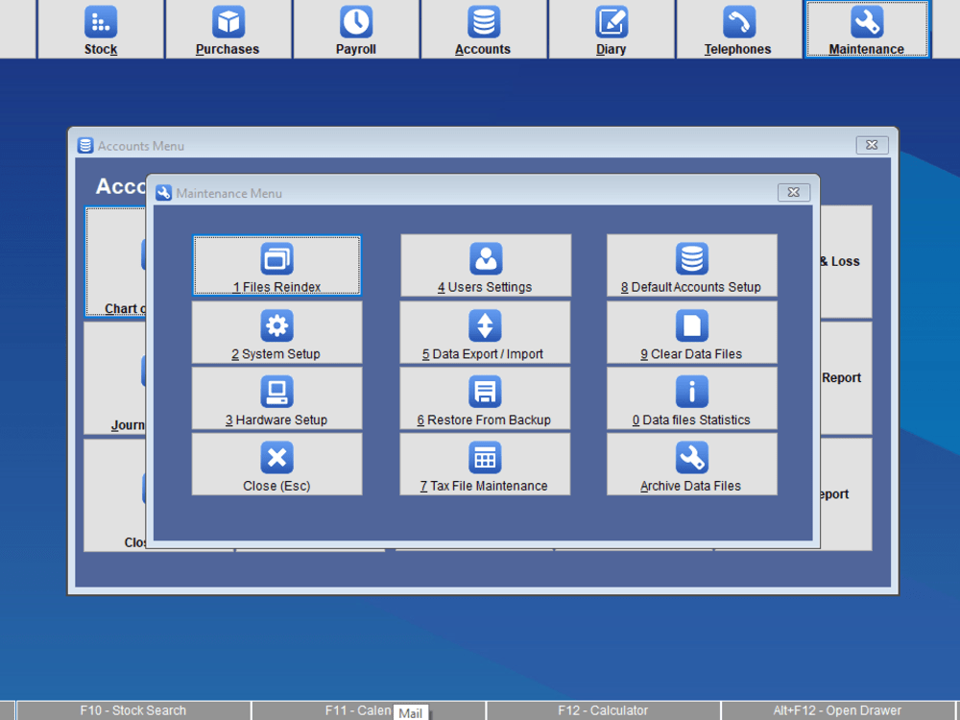960x720 pixels.
Task: Open Restore From Backup
Action: point(485,397)
